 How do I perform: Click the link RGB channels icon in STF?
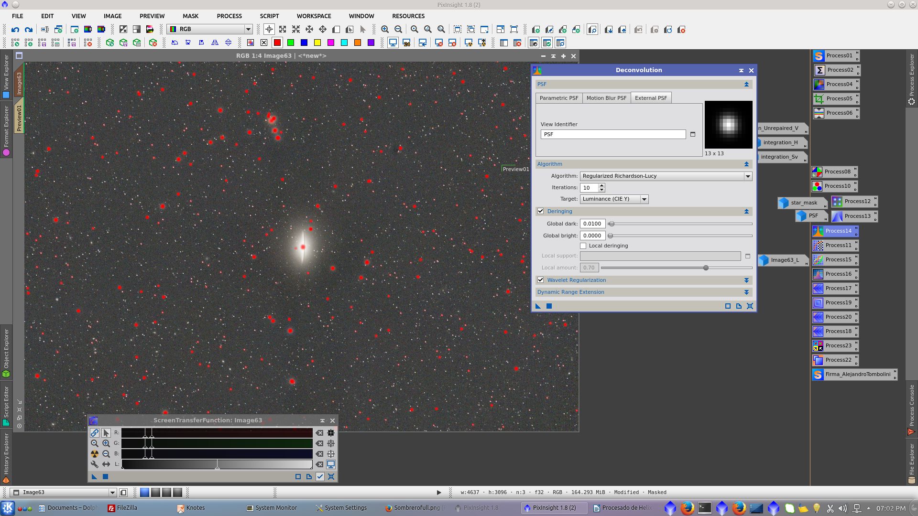click(95, 433)
